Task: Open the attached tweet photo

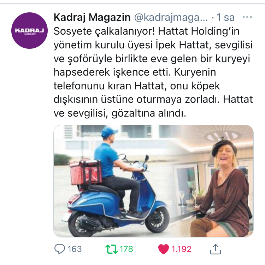Action: tap(153, 181)
